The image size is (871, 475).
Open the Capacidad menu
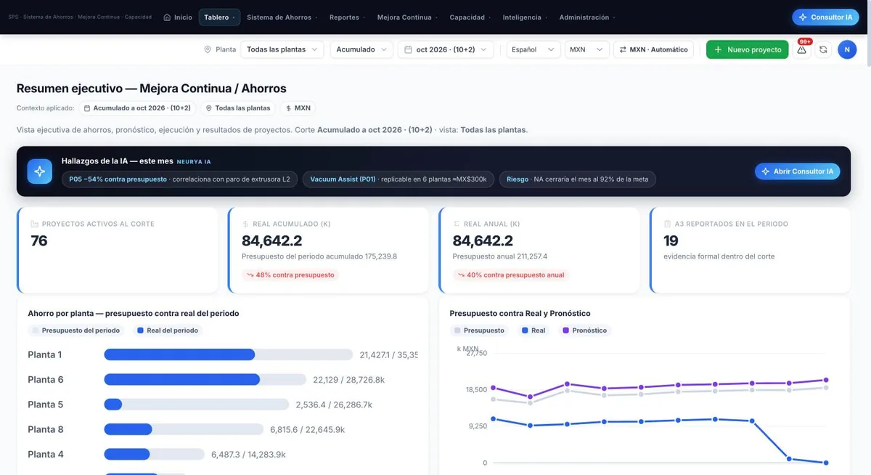tap(469, 17)
